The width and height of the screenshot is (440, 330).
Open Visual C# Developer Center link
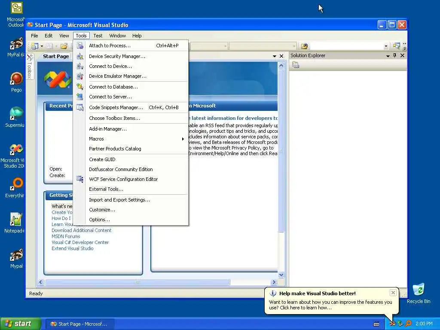point(80,242)
